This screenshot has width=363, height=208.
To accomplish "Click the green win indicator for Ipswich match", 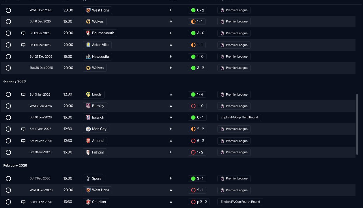I will pos(193,118).
